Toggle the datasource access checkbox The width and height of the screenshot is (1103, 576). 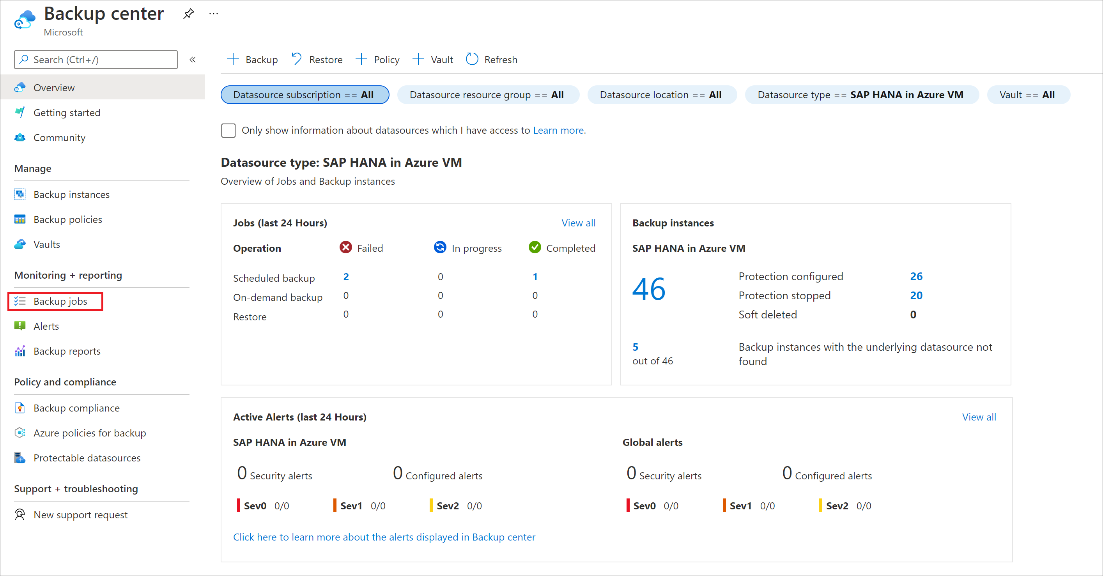[x=228, y=130]
